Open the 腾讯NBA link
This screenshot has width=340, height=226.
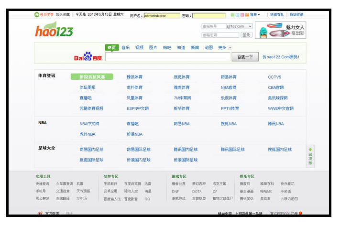[x=275, y=124]
